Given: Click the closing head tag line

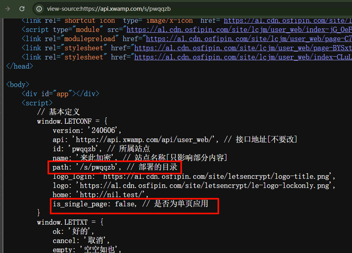Looking at the screenshot, I should pos(20,66).
